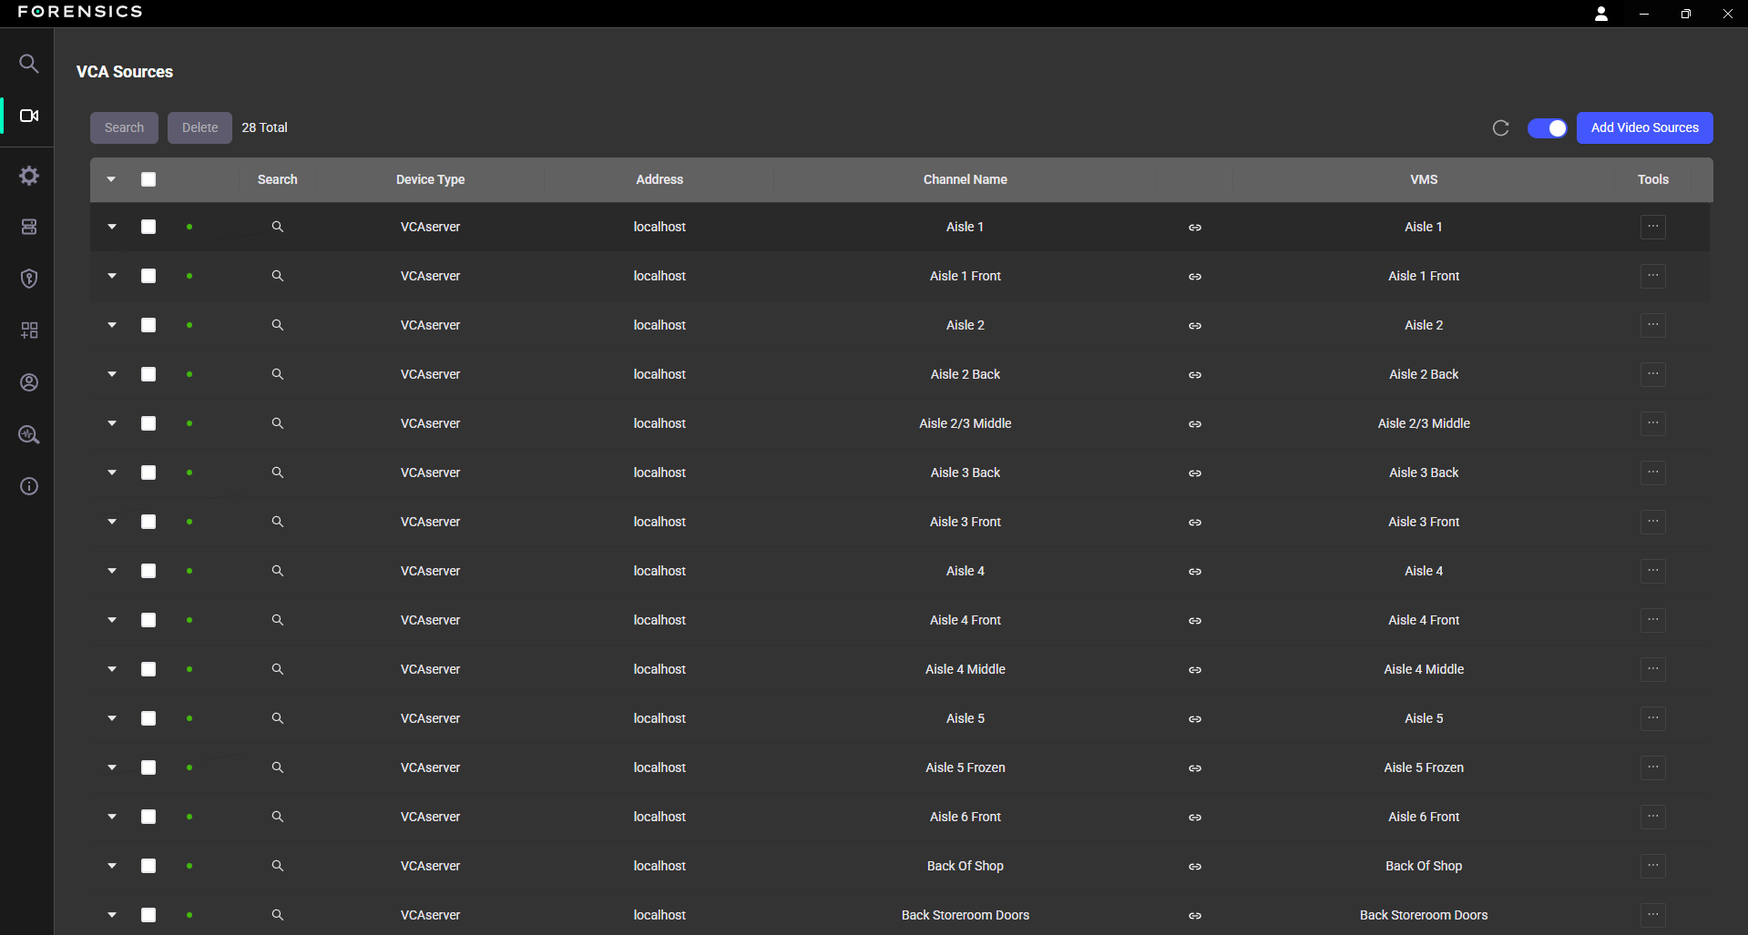Open the user account icon in the sidebar
Screen dimensions: 1748x935
point(29,382)
